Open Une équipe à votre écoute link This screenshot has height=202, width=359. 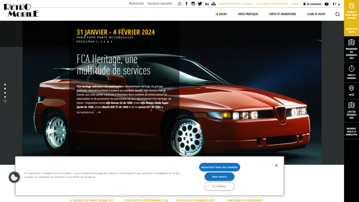click(272, 4)
